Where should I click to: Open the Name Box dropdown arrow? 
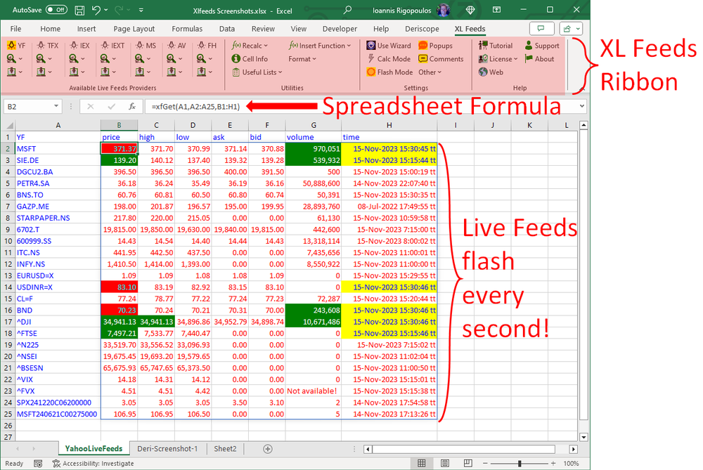(56, 106)
